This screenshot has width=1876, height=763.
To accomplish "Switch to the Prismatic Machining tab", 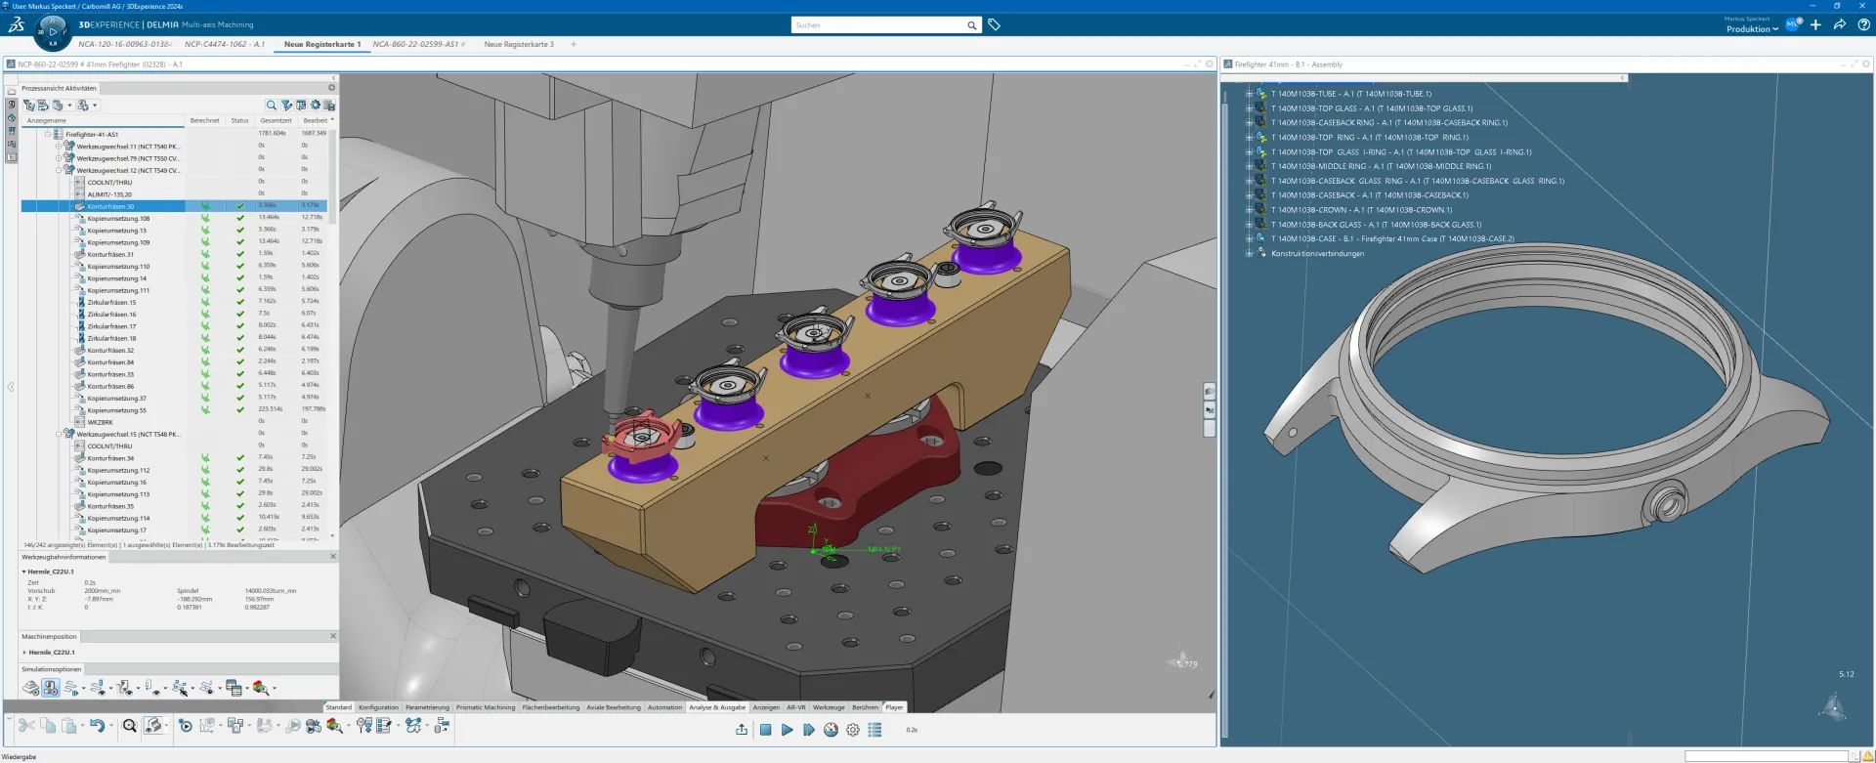I will [485, 707].
